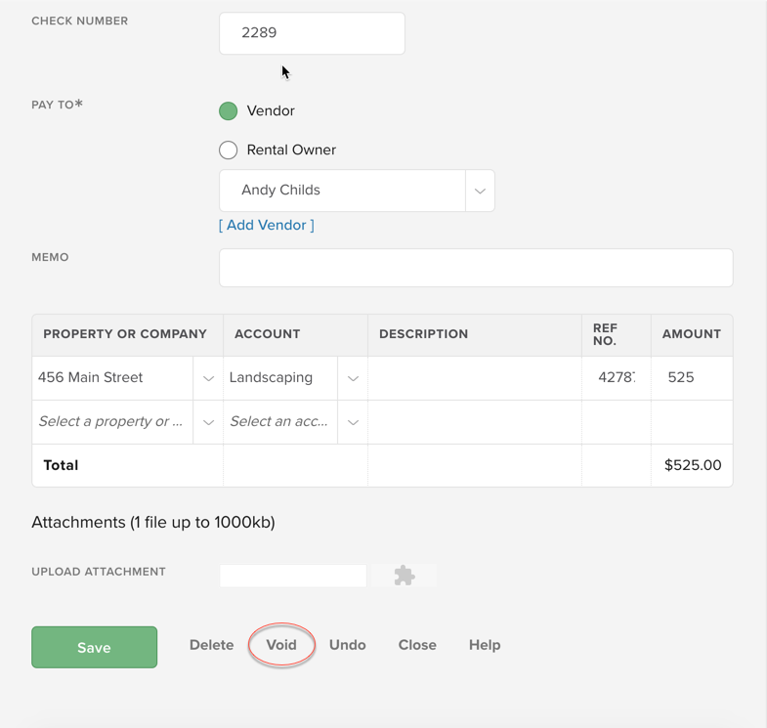Expand the 456 Main Street property dropdown

208,378
